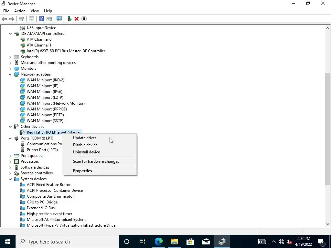331x248 pixels.
Task: Click the Back arrow toolbar icon
Action: pos(4,19)
